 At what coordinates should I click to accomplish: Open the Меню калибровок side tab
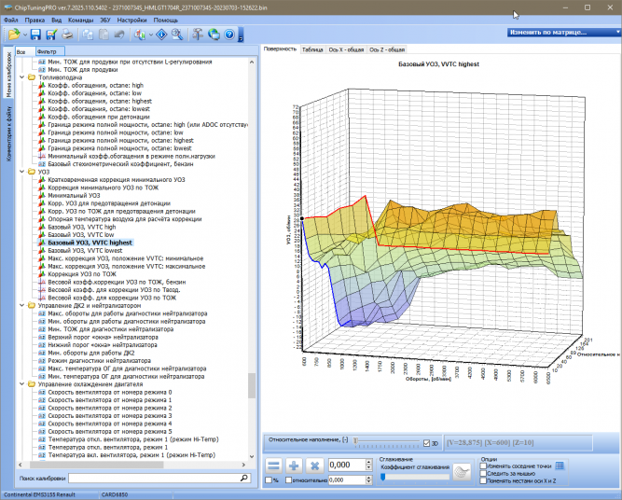click(x=8, y=75)
